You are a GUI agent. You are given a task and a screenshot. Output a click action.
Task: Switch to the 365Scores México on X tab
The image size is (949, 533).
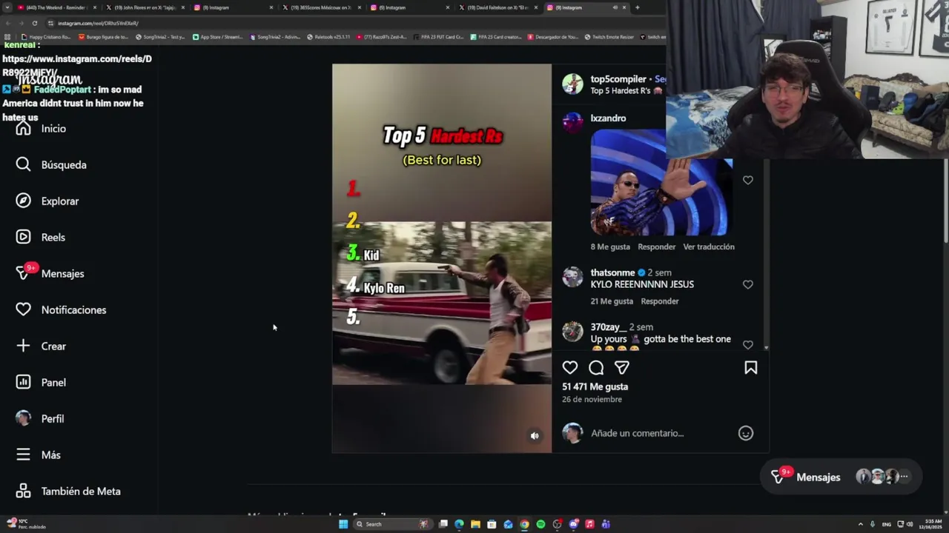321,7
